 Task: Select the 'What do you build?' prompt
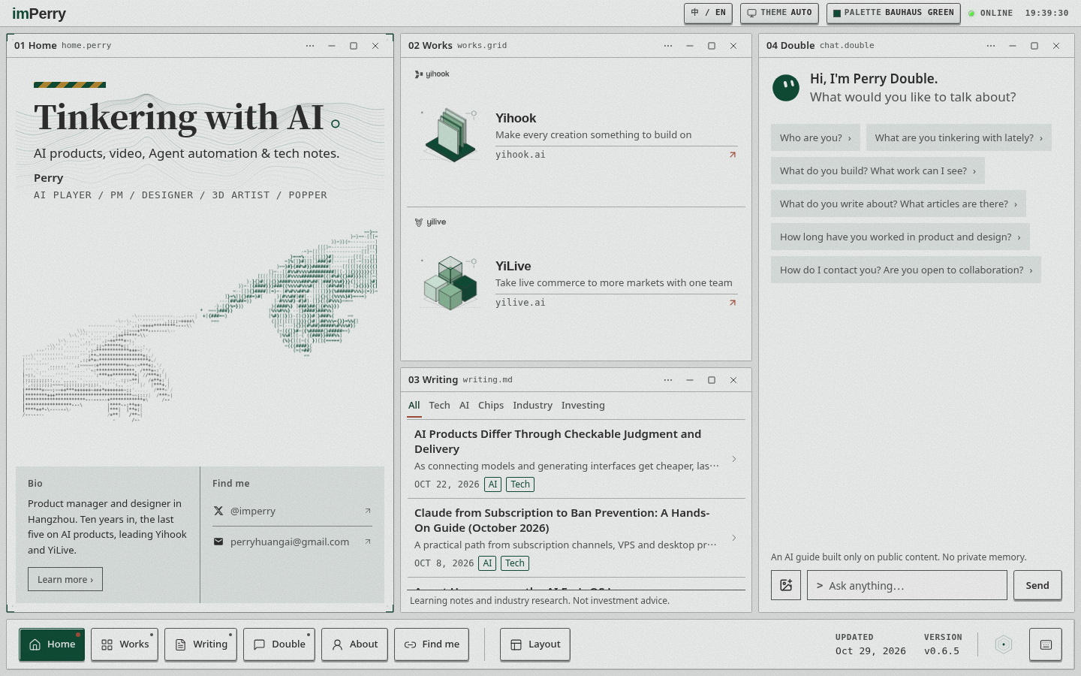coord(878,171)
